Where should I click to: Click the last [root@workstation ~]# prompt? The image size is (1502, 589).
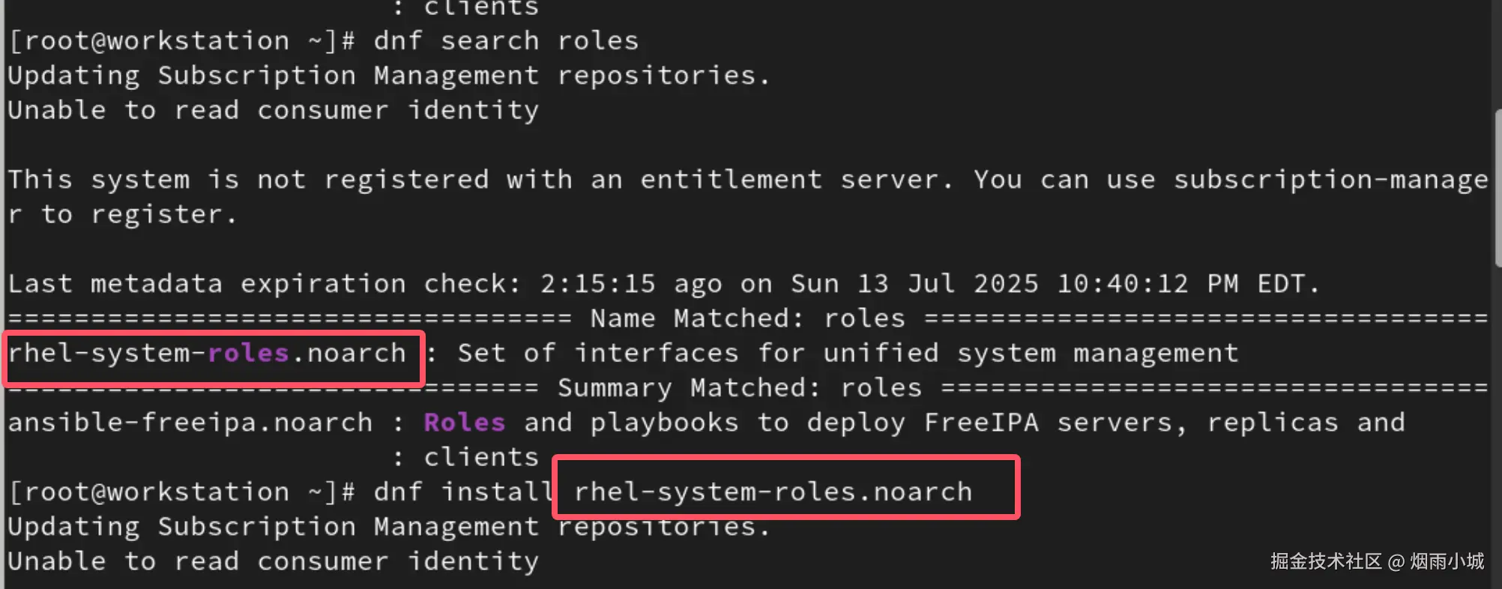pyautogui.click(x=181, y=492)
